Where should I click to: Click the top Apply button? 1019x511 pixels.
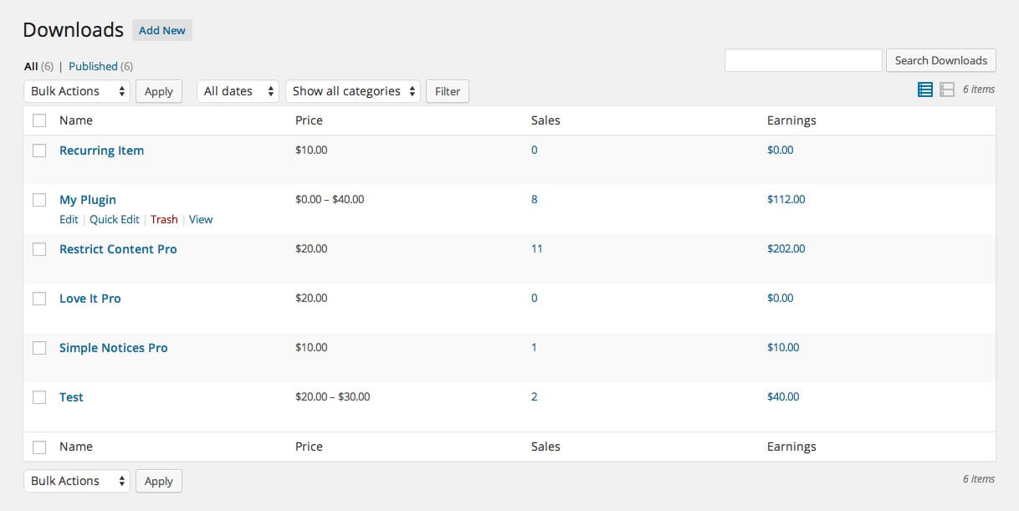click(158, 91)
